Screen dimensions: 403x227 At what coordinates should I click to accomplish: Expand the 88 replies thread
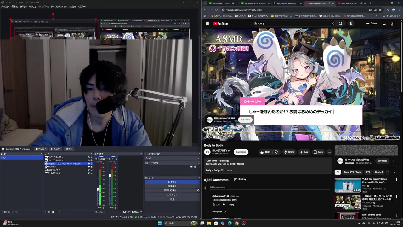click(x=219, y=212)
